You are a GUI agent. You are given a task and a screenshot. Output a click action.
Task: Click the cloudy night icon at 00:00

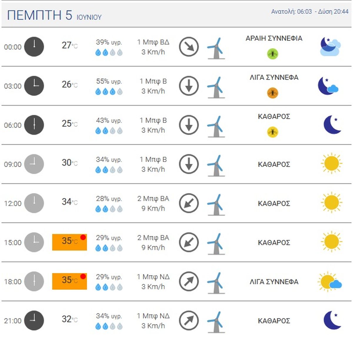point(330,46)
